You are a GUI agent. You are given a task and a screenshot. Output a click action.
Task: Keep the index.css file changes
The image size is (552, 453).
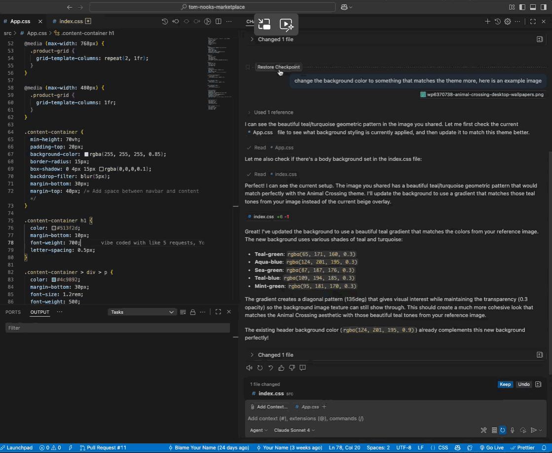pos(505,384)
